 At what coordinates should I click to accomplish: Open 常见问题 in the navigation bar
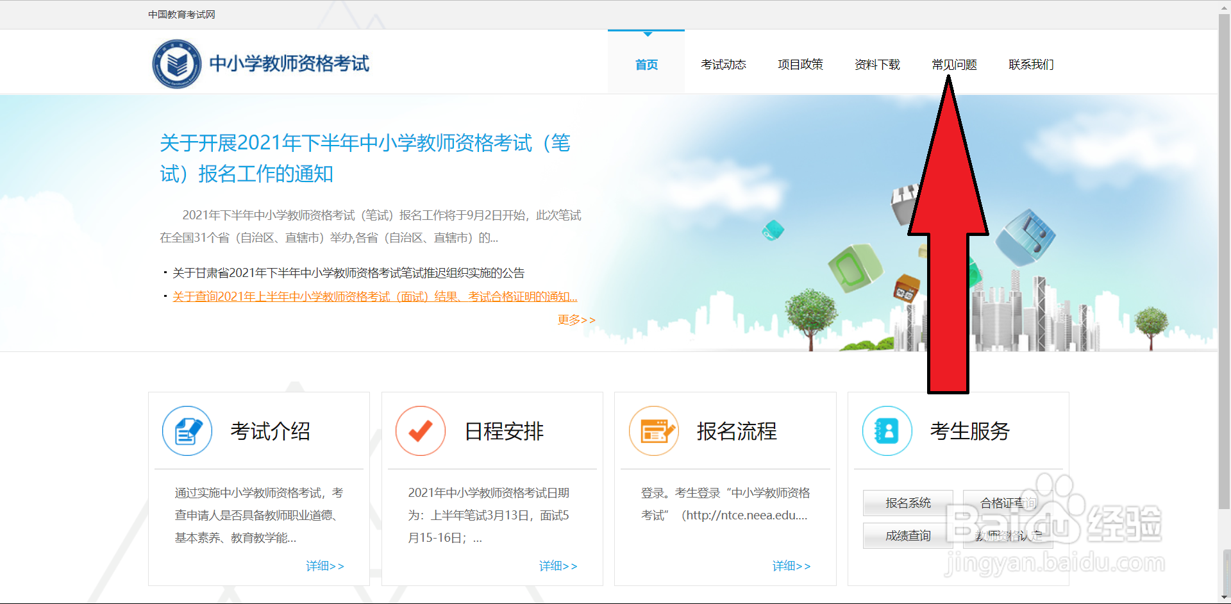pos(954,64)
